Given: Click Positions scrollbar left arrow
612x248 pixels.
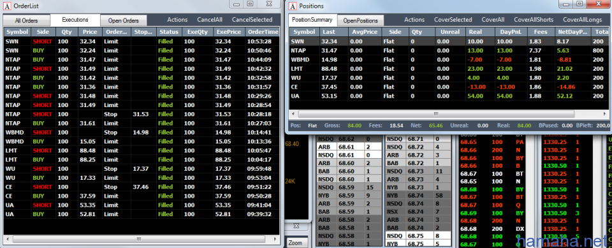Looking at the screenshot, I should [x=293, y=113].
